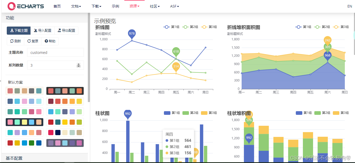Toggle 第3组 legend in 柱状堆积图
355x163 pixels.
click(x=341, y=113)
